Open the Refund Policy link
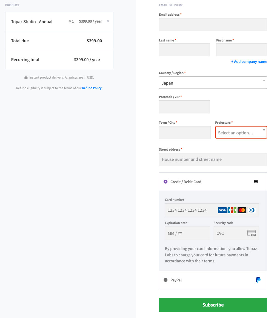274x318 pixels. [92, 88]
